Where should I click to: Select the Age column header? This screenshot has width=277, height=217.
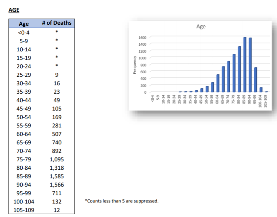pyautogui.click(x=24, y=24)
